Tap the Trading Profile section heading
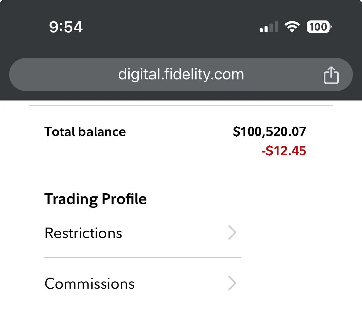 tap(96, 199)
